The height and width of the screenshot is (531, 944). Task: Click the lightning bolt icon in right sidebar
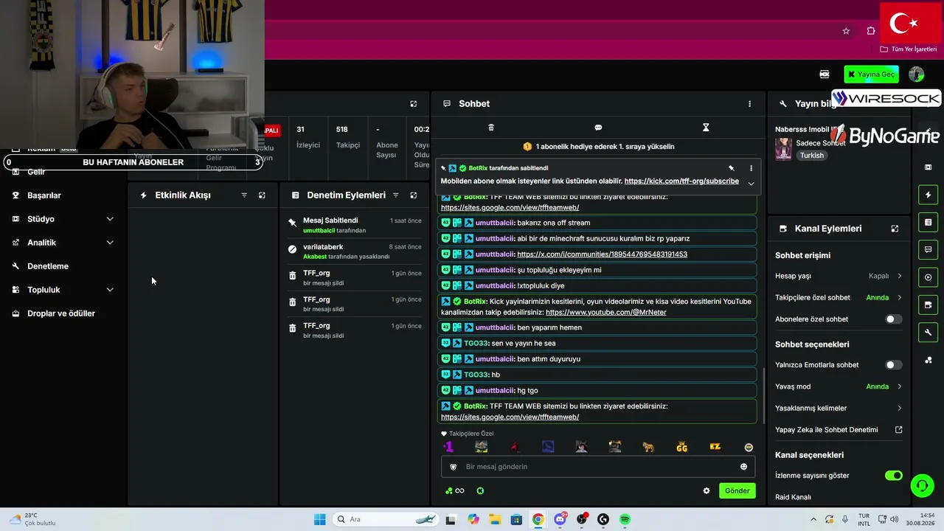(x=928, y=195)
